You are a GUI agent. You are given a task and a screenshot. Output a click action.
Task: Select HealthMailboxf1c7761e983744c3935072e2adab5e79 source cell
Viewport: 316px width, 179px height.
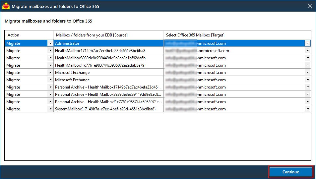[109, 65]
